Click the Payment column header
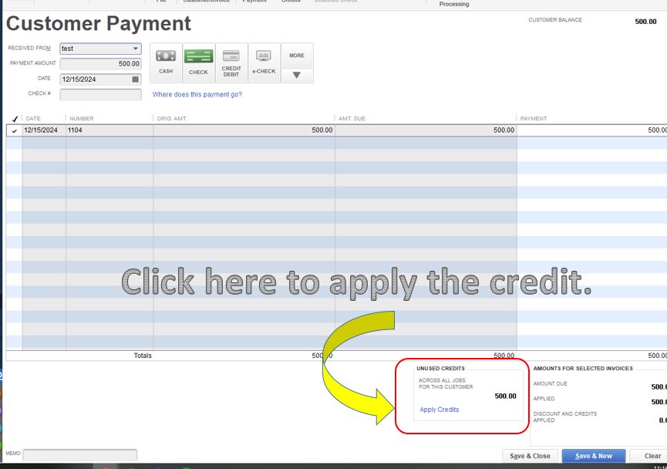 pos(534,119)
